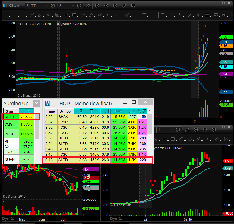Screen dimensions: 234x224
Task: Select the up arrow marker tool
Action: pyautogui.click(x=171, y=15)
